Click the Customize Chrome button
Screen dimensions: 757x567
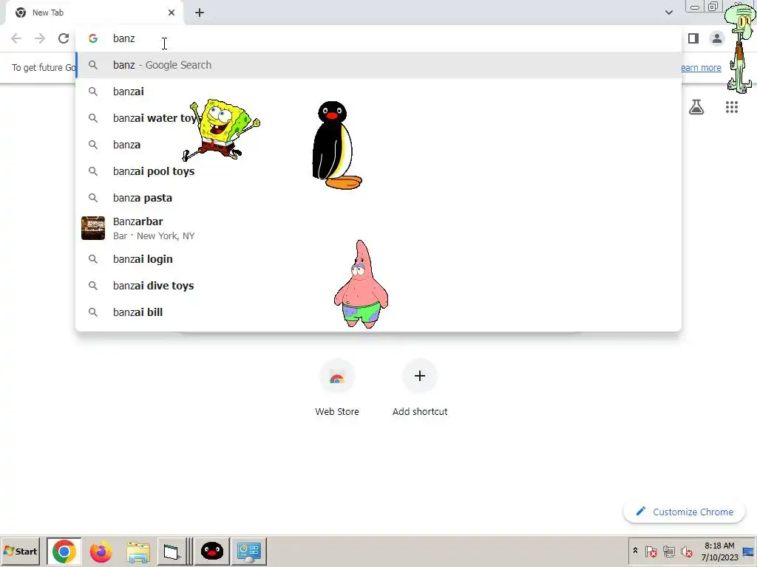click(x=684, y=512)
